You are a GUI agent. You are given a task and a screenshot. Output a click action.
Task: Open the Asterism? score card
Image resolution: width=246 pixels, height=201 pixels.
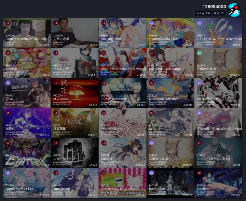click(218, 183)
